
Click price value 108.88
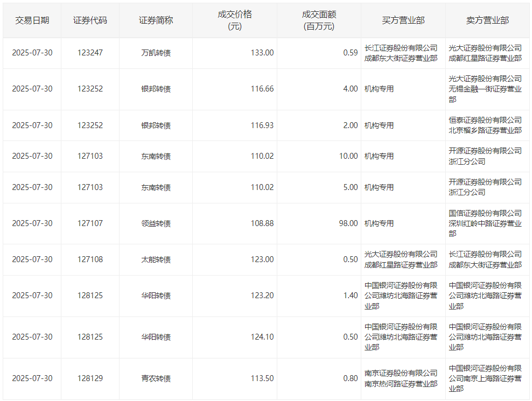click(262, 223)
